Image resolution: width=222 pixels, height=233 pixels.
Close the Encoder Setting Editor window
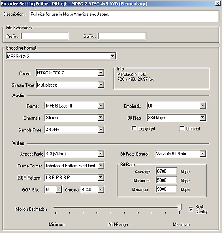[x=218, y=3]
